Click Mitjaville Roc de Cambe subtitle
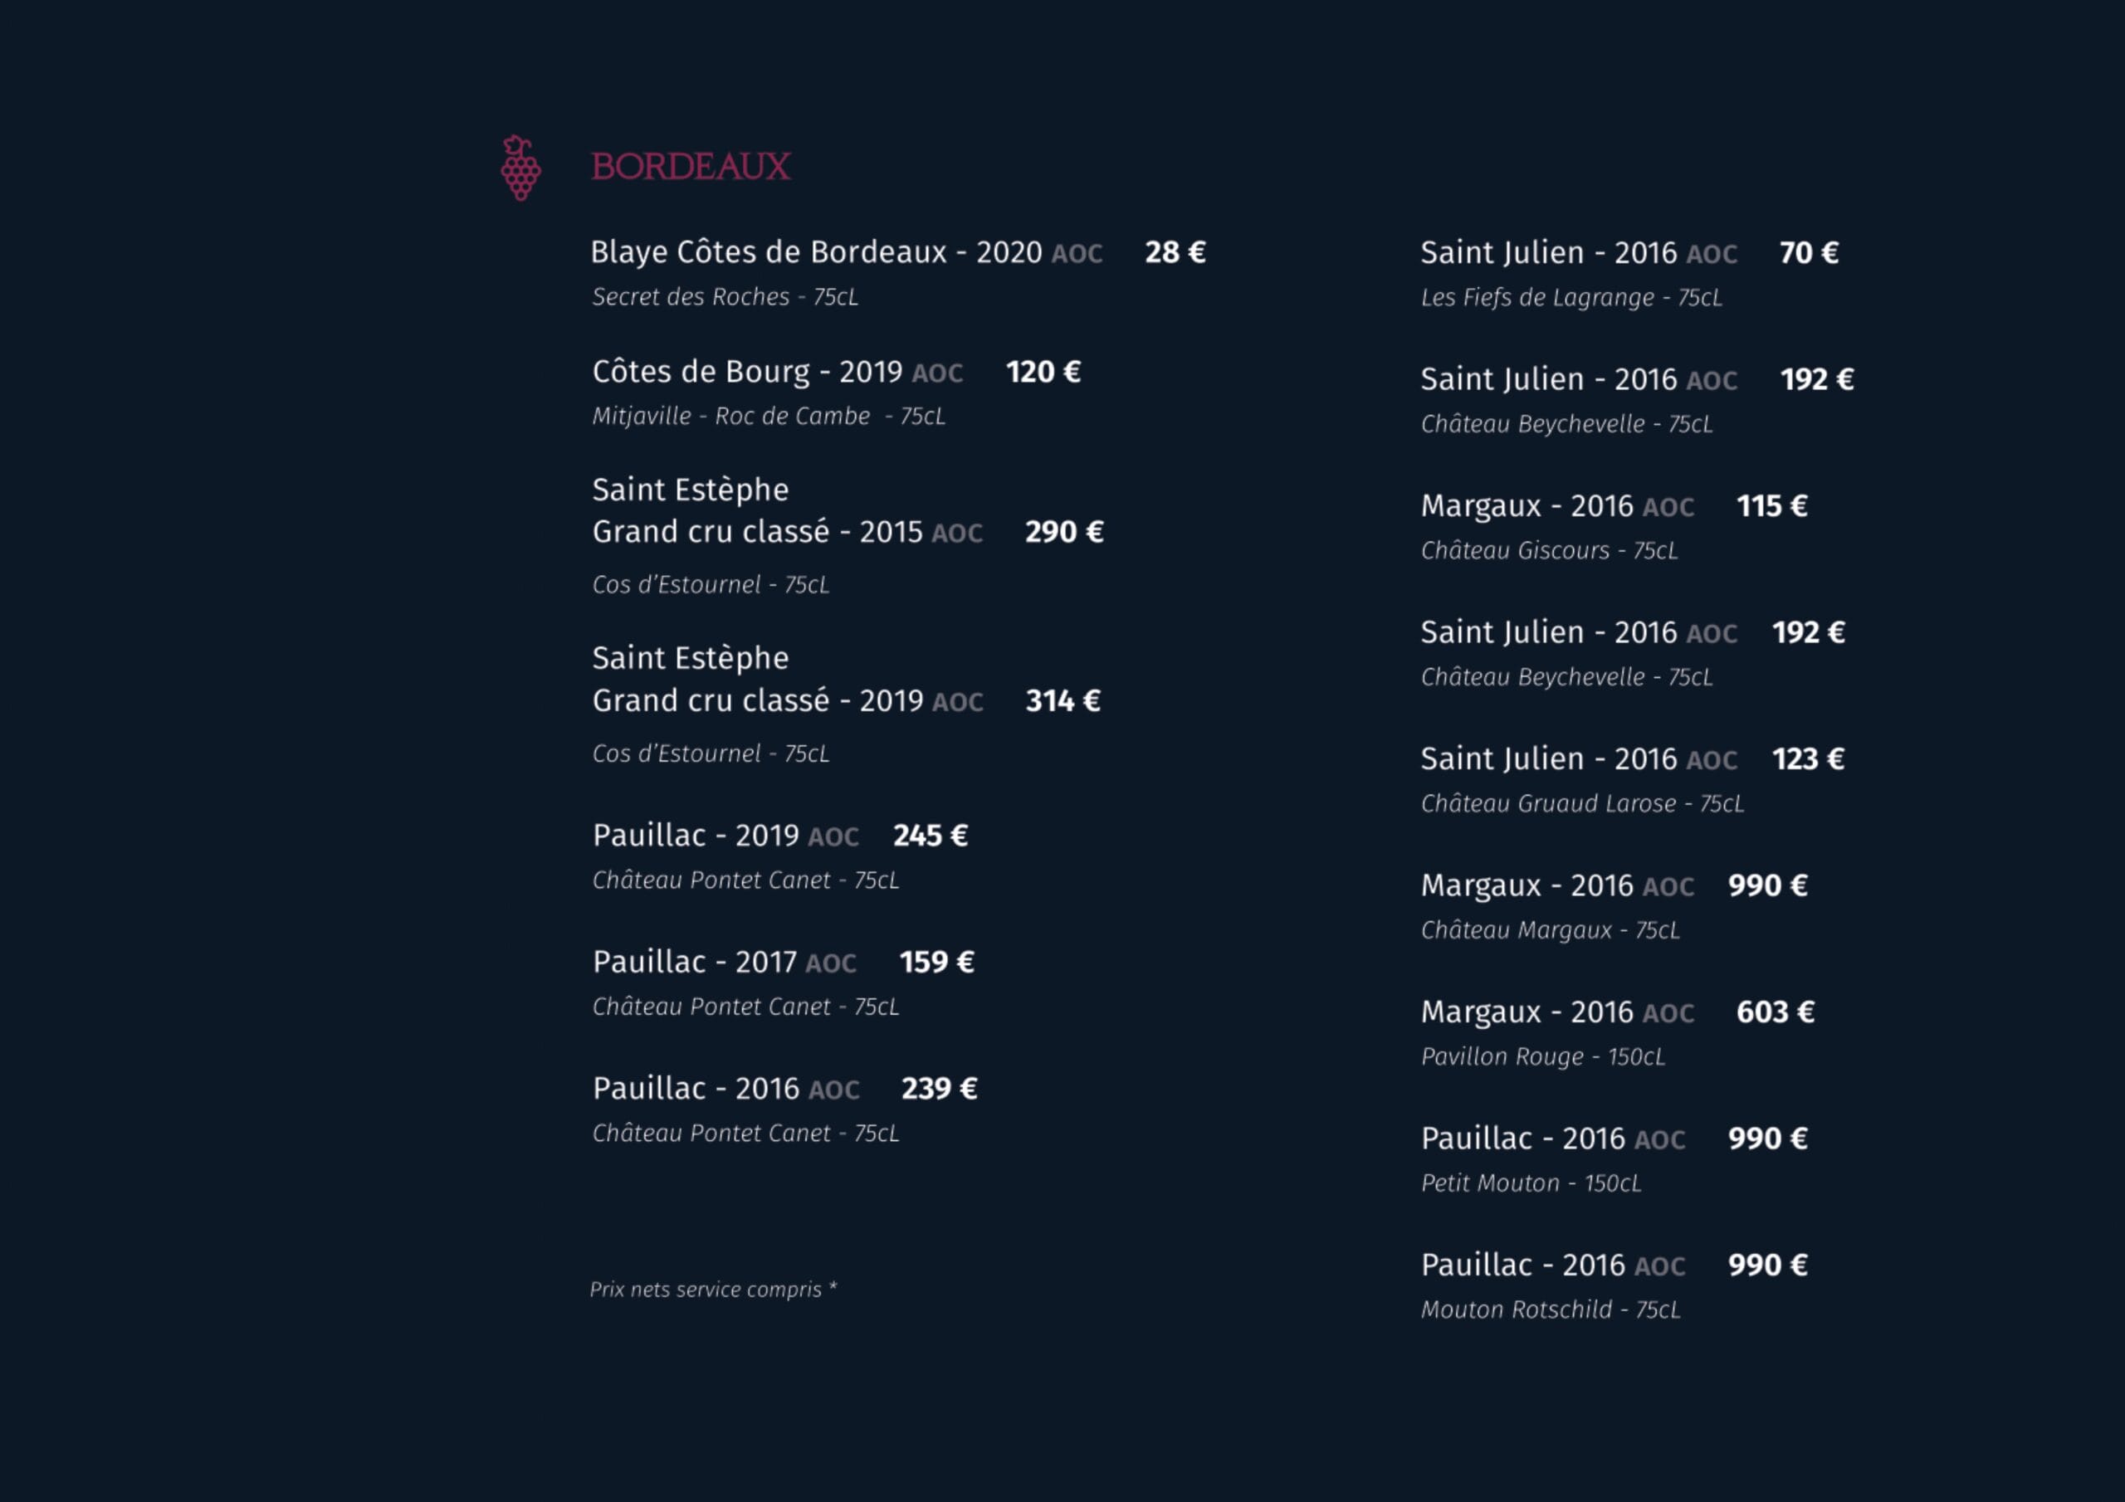 coord(768,417)
